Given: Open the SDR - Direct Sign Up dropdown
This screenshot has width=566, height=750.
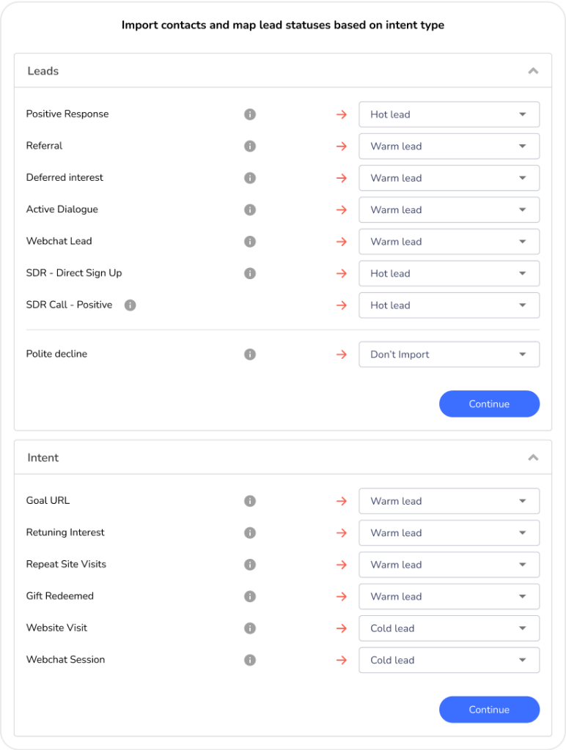Looking at the screenshot, I should pyautogui.click(x=449, y=273).
